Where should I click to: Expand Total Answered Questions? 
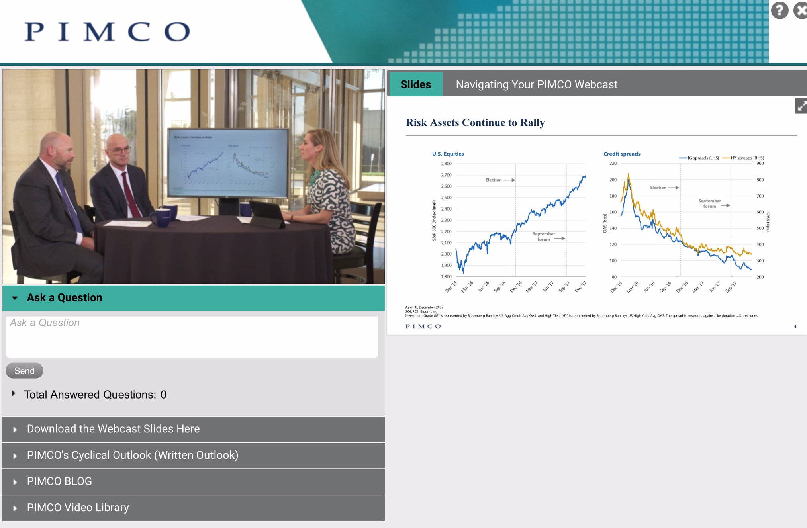pos(14,394)
